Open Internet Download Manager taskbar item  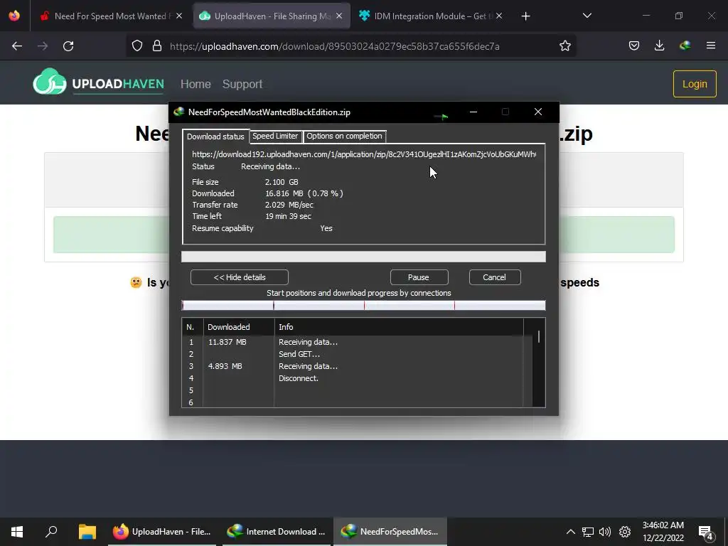(277, 532)
